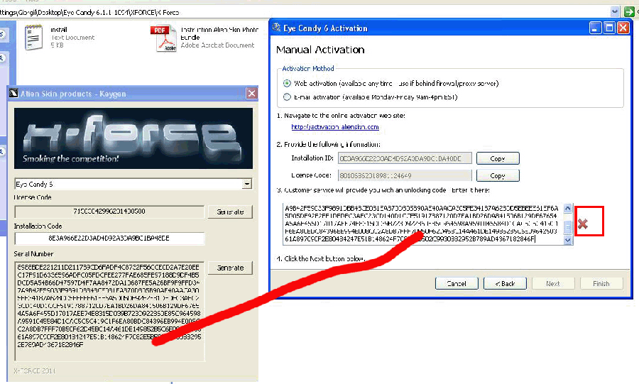Viewport: 639px width, 384px height.
Task: Select the E-mail activation radio button
Action: click(x=287, y=97)
